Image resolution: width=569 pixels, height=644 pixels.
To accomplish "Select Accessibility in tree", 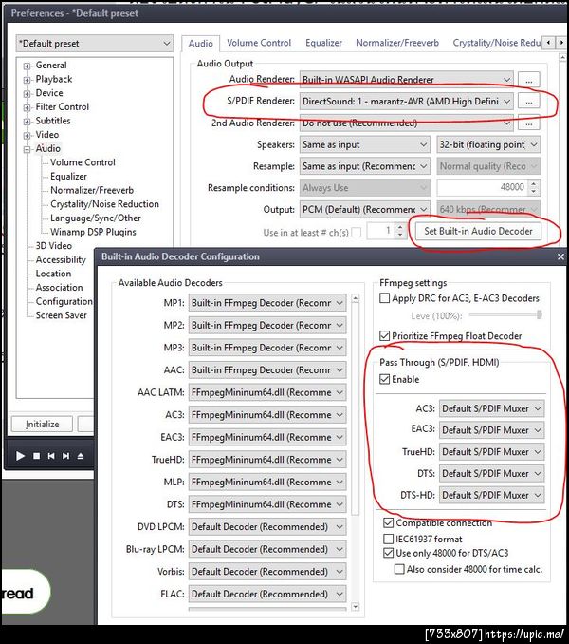I will (x=61, y=259).
